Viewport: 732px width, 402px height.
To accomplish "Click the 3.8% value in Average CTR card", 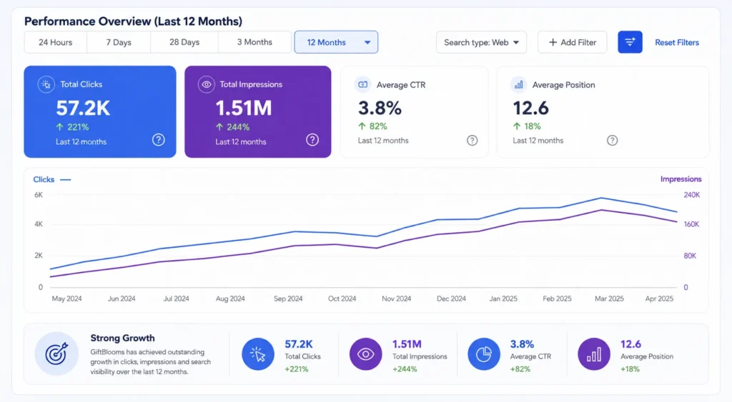I will 380,109.
